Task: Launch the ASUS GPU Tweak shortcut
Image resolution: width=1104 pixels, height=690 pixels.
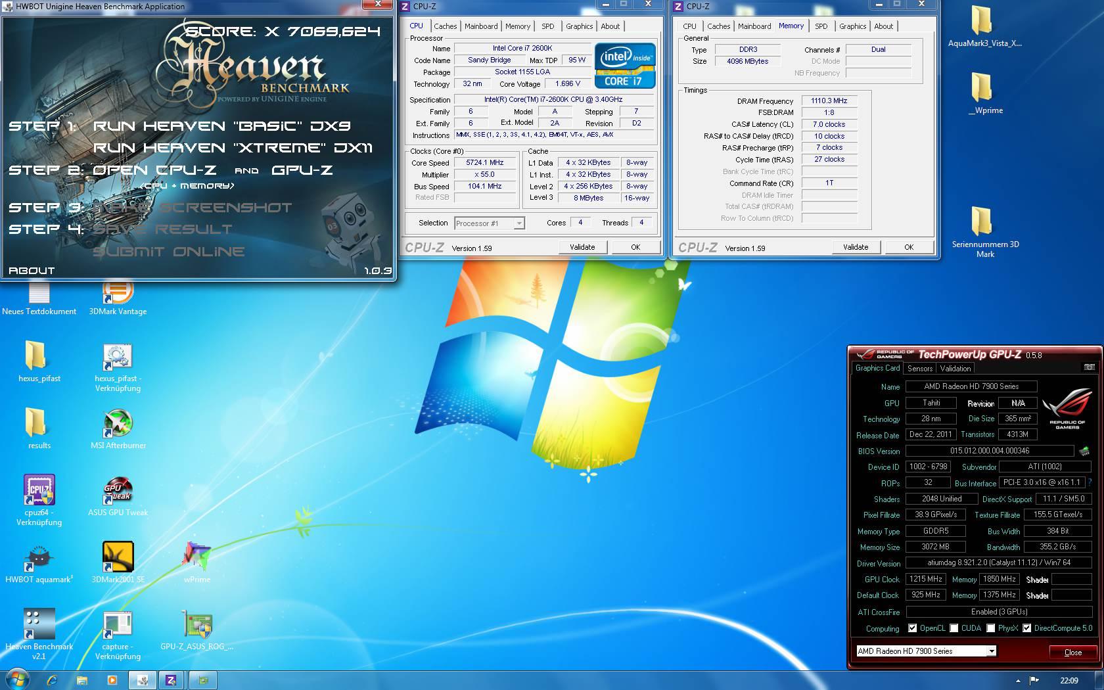Action: tap(118, 497)
